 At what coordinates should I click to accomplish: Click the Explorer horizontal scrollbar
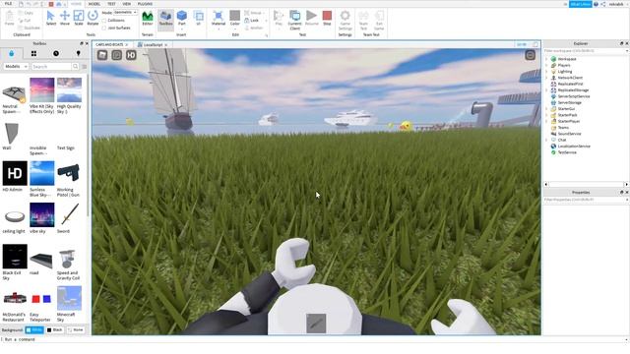click(x=587, y=184)
